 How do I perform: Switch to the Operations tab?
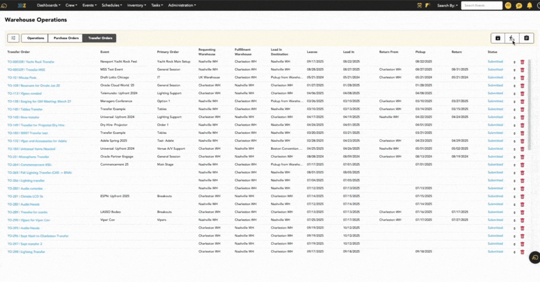click(35, 38)
